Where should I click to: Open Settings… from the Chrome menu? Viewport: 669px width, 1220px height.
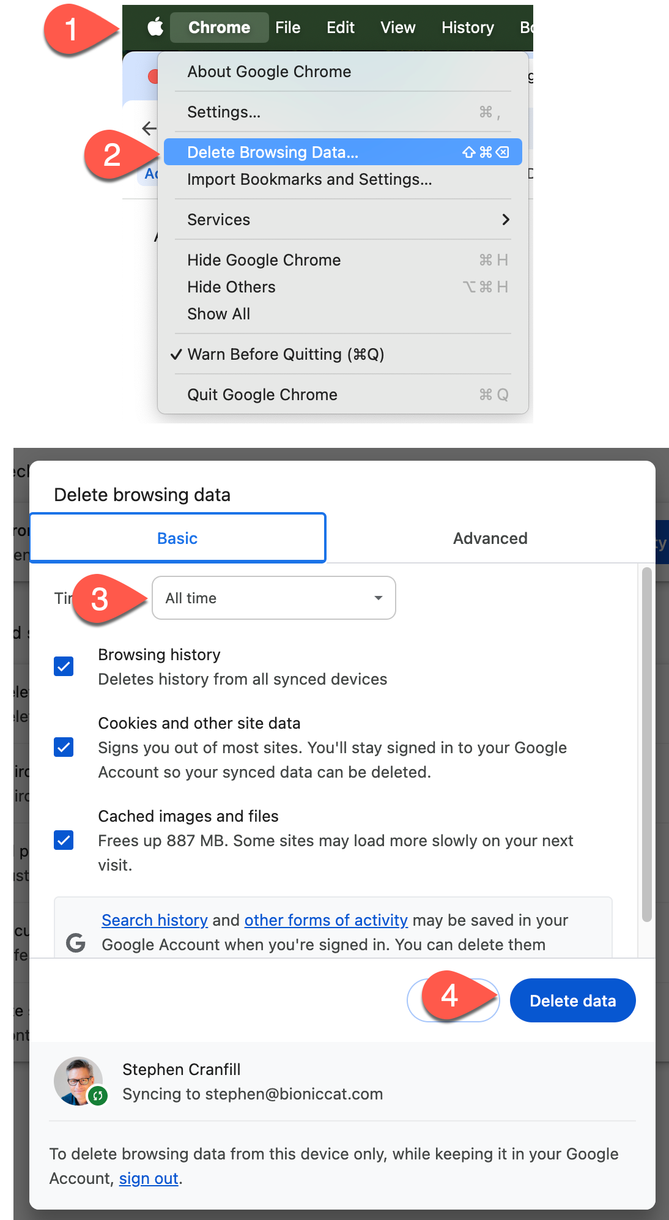point(342,112)
